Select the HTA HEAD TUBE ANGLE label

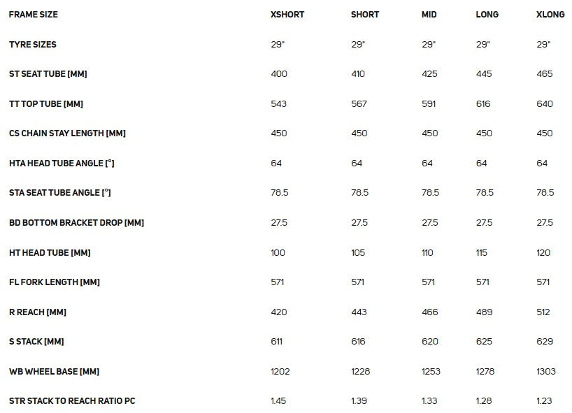tap(62, 164)
